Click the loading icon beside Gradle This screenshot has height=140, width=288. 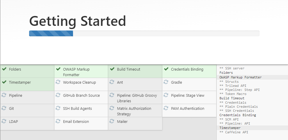166,82
